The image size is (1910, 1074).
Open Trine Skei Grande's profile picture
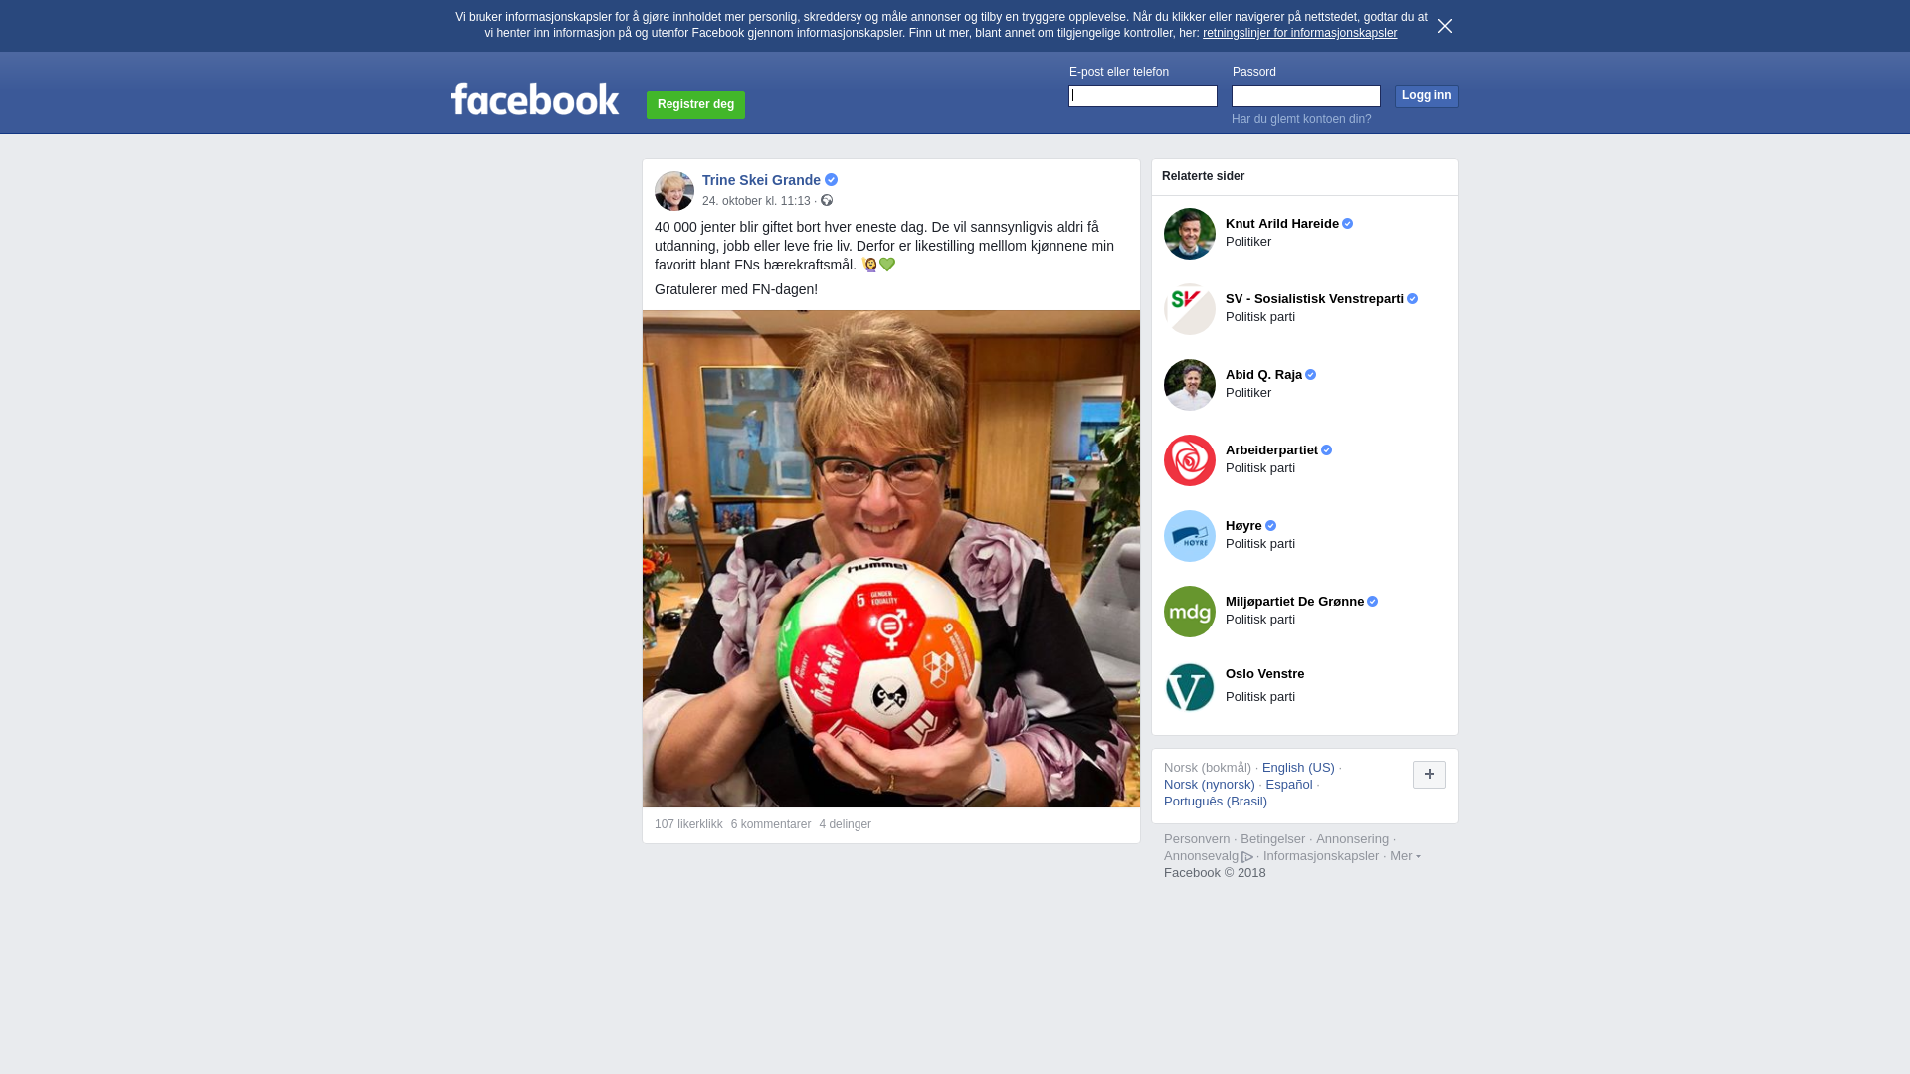674,191
